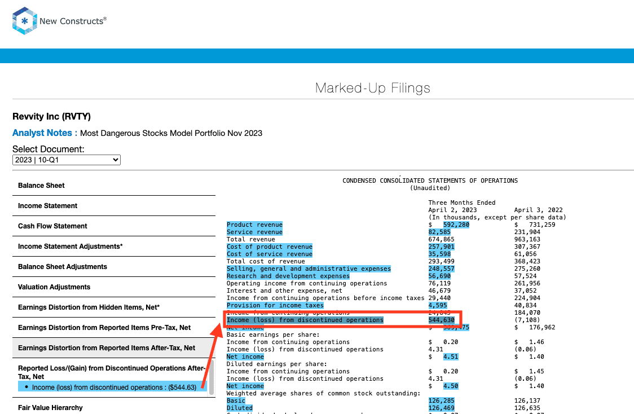The width and height of the screenshot is (634, 414).
Task: Expand Earnings Distortion from Hidden Items, Net
Action: point(113,307)
